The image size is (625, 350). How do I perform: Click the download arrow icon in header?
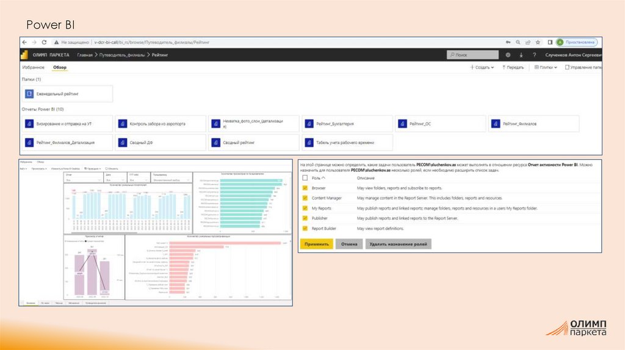(x=521, y=55)
